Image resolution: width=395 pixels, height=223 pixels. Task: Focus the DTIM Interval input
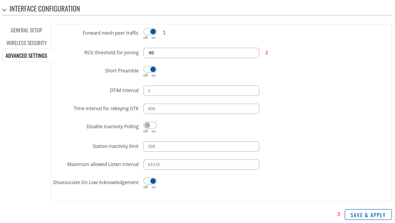click(x=201, y=91)
